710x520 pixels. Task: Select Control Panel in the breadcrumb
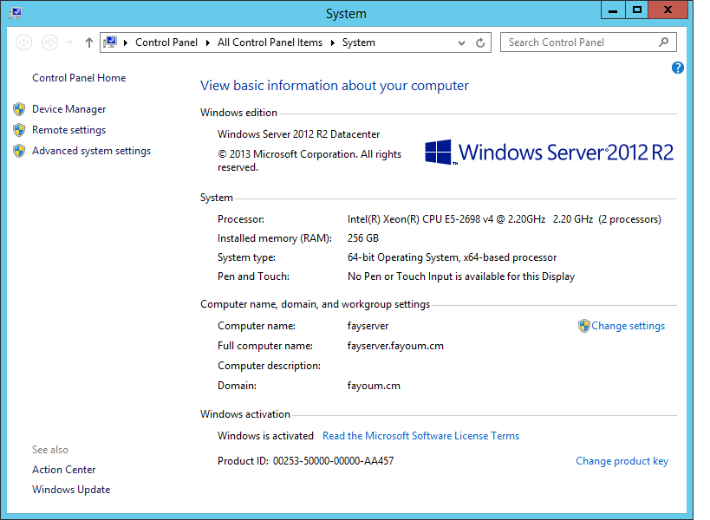tap(166, 42)
